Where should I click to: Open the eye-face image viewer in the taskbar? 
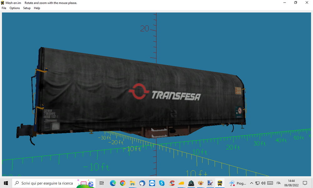(201, 183)
